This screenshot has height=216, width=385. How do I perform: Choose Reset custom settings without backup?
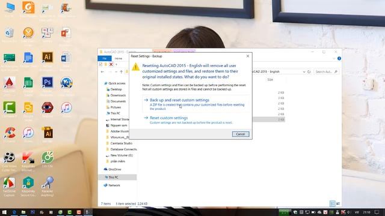click(197, 120)
